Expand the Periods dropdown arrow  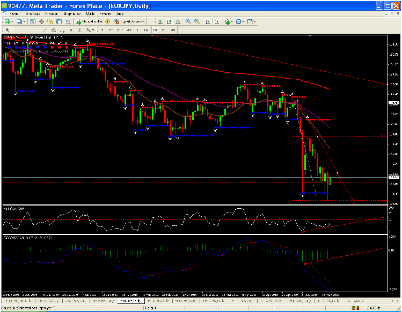(243, 22)
